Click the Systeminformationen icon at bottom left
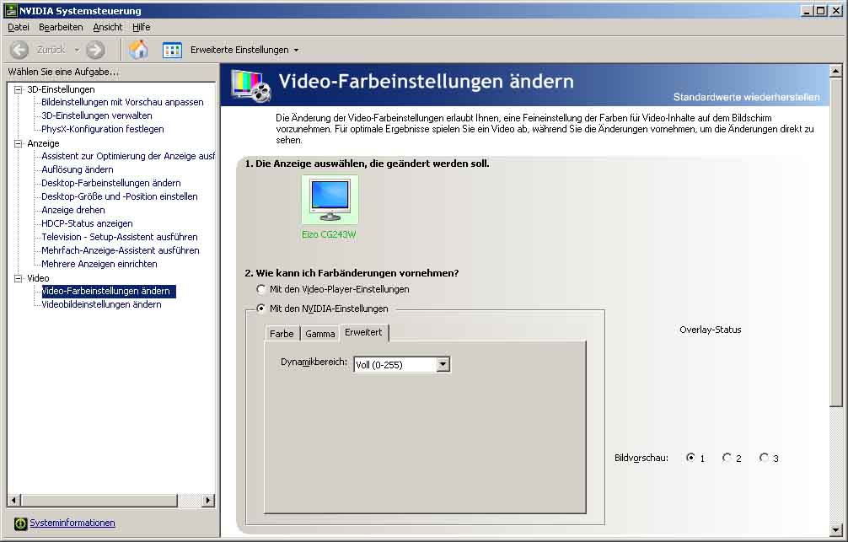This screenshot has width=848, height=542. coord(20,523)
